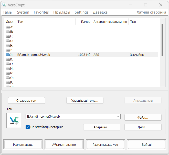Select the G: drive icon
The image size is (169, 155).
8,41
